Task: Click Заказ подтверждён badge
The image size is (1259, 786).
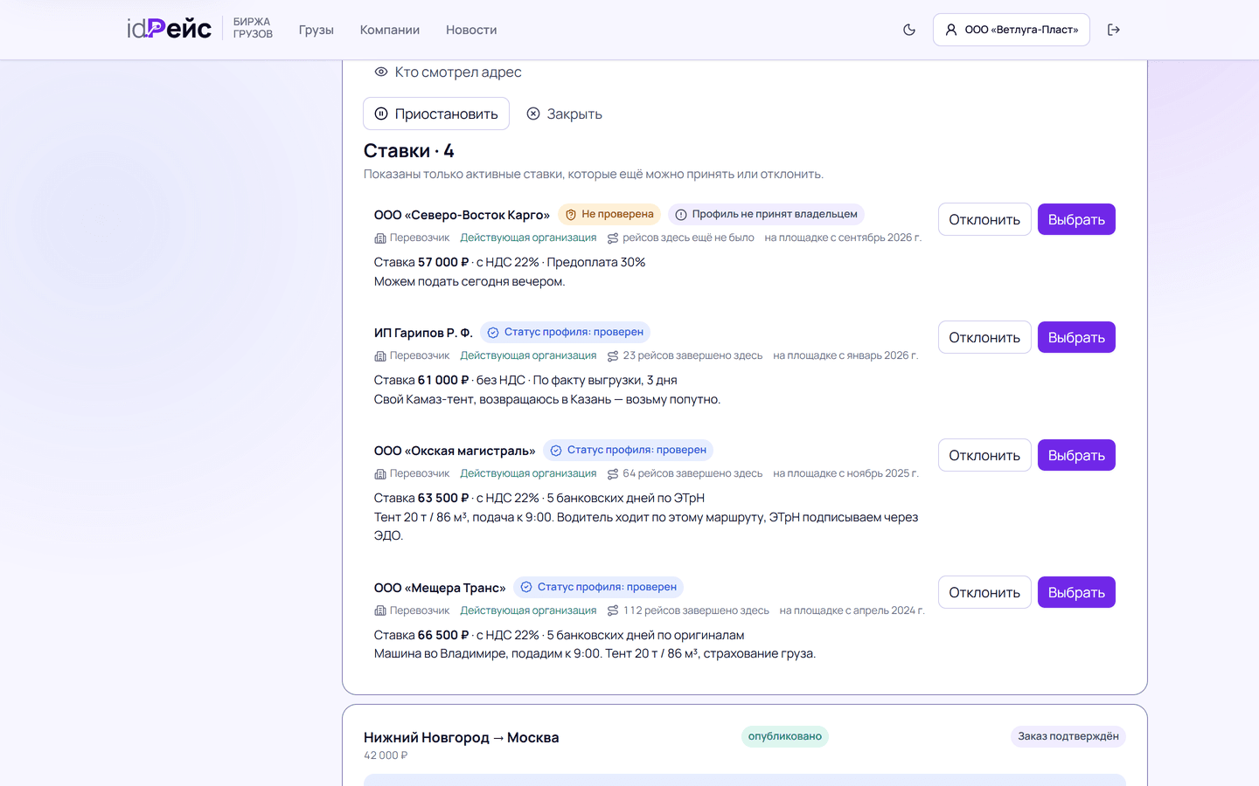Action: [x=1068, y=736]
